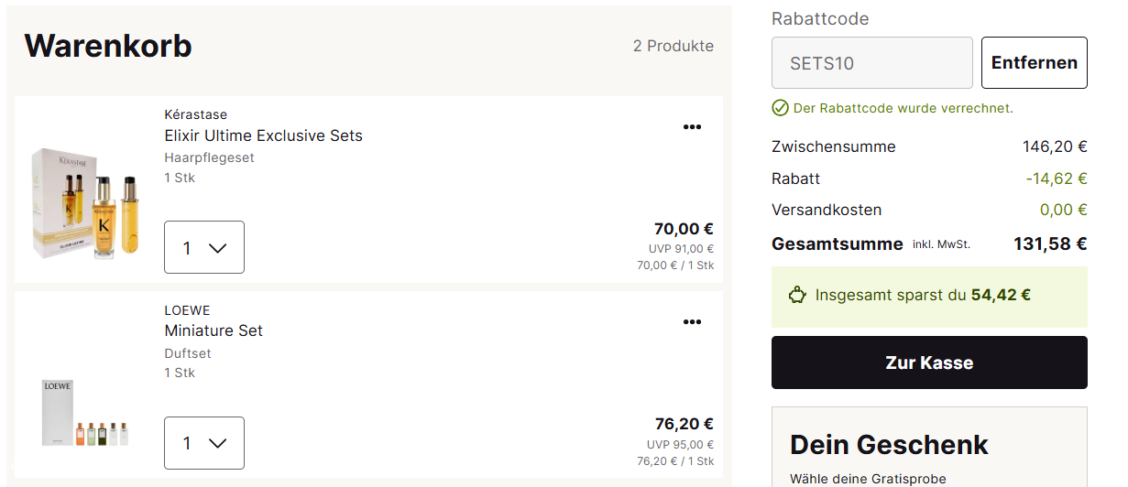
Task: Click the green discount code checkmark icon
Action: [780, 108]
